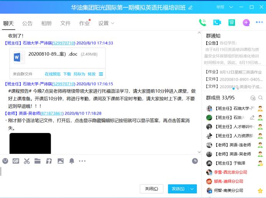This screenshot has width=266, height=198.
Task: Click the bell notification icon in toolbar
Action: pyautogui.click(x=71, y=161)
